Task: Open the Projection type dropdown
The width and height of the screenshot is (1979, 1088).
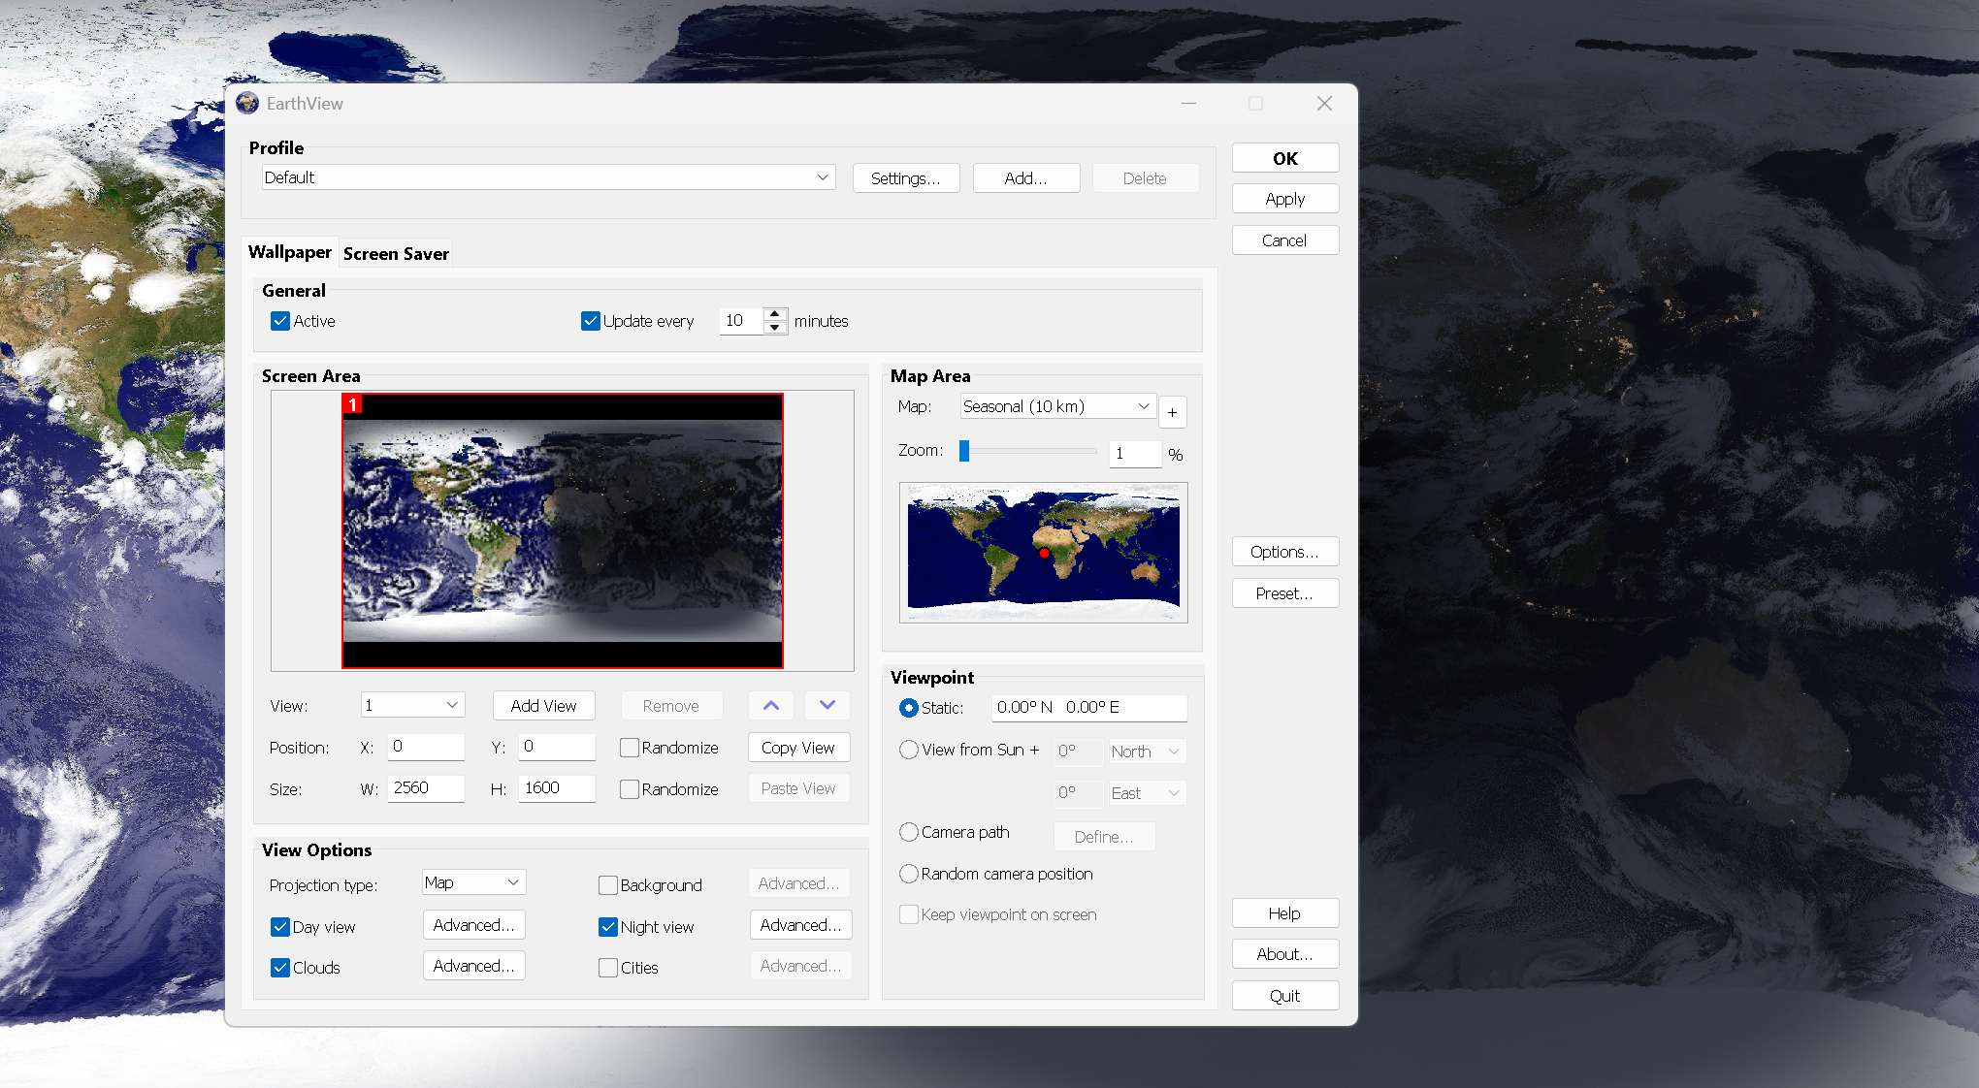Action: (473, 882)
